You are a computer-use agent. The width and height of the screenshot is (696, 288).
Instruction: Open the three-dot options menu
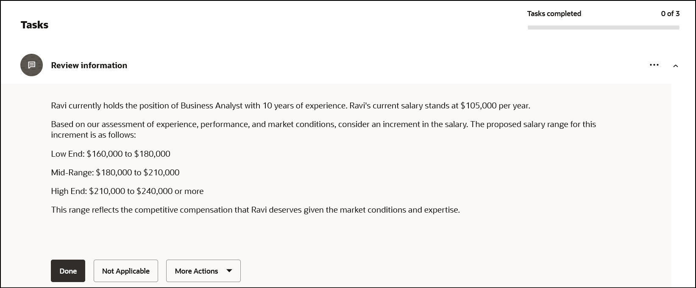coord(654,65)
